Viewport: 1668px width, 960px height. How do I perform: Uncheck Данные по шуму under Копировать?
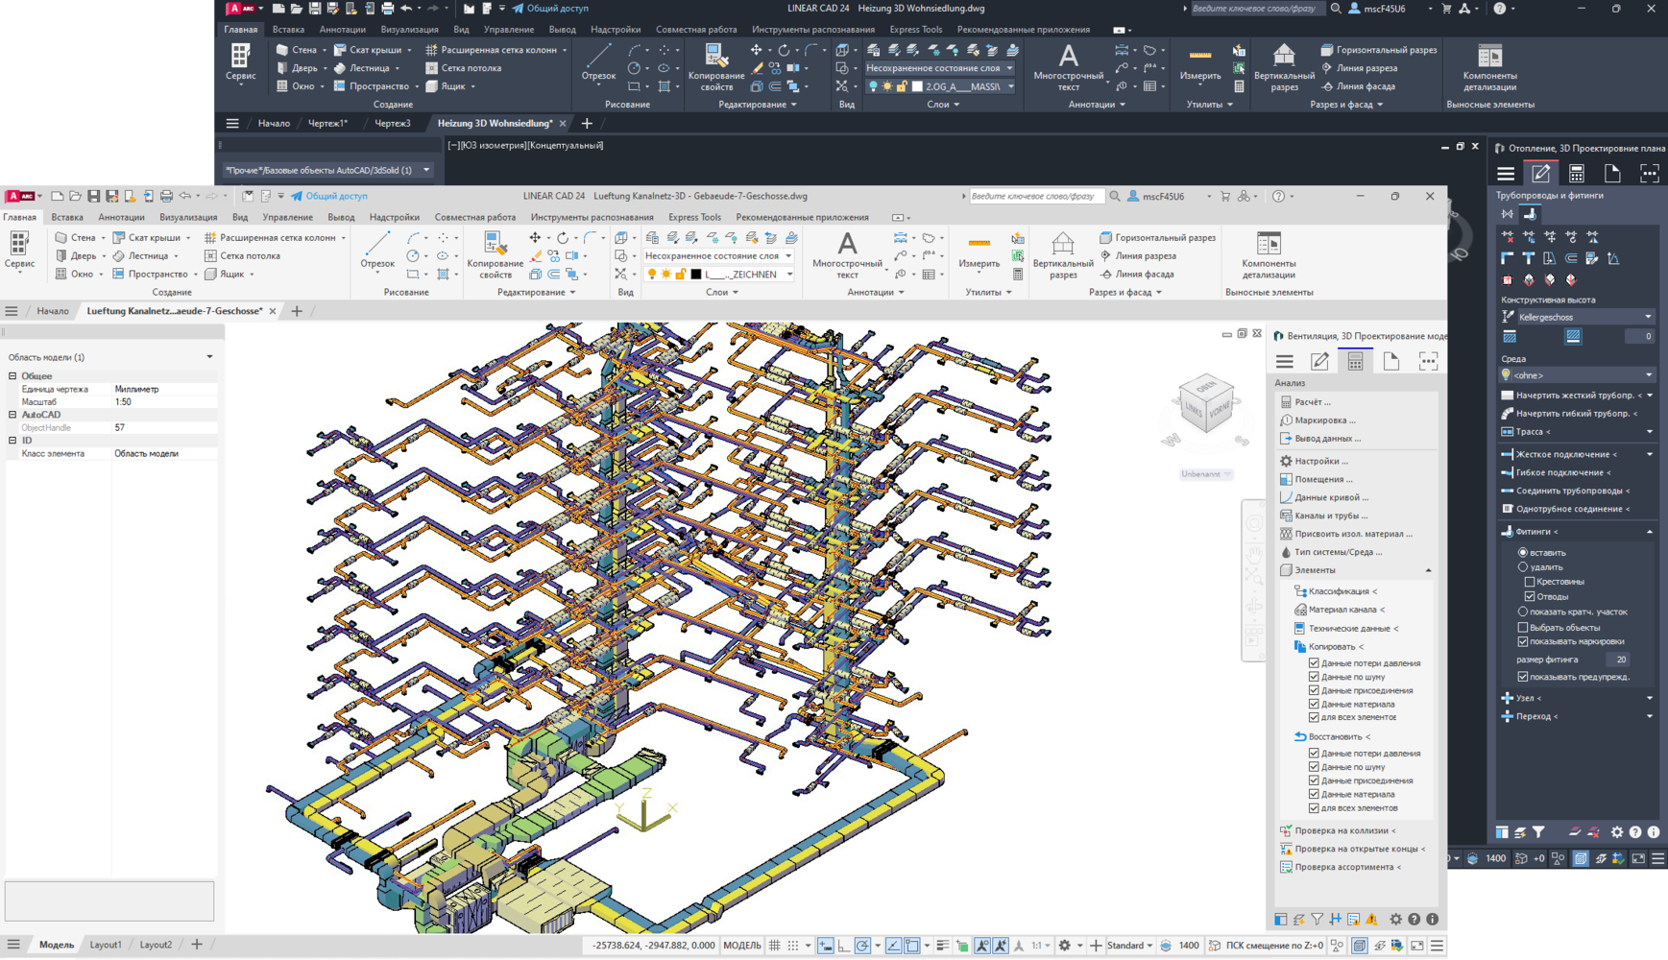[x=1314, y=677]
